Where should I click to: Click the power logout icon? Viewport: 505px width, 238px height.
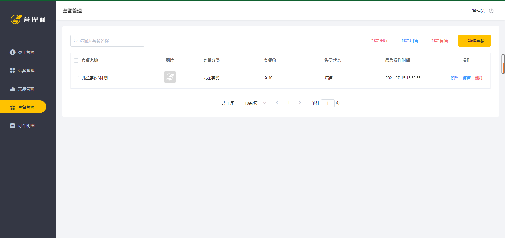[x=491, y=11]
